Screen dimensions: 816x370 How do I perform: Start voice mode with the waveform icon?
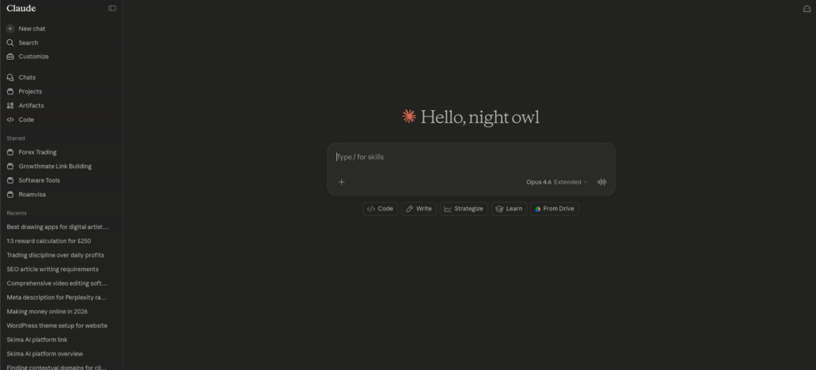[x=602, y=182]
